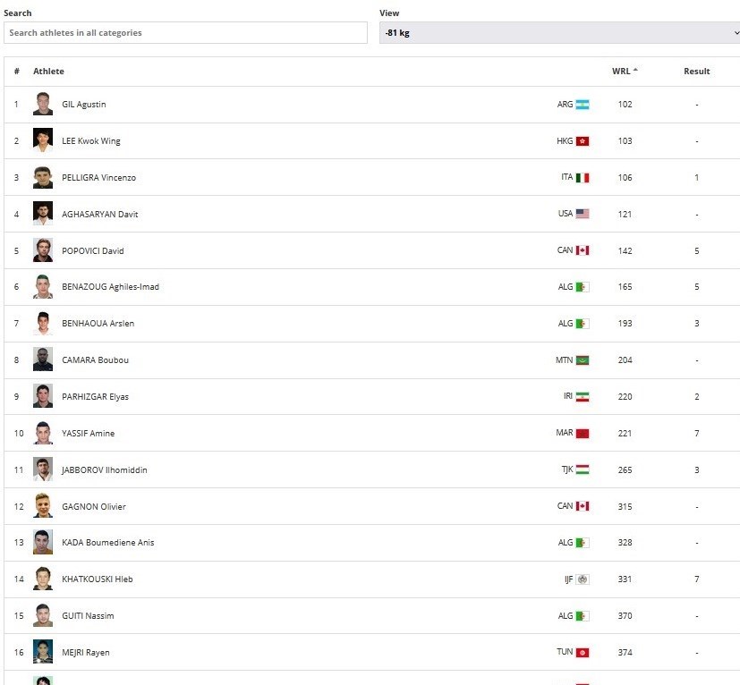Click GIL Agustin's profile photo
The image size is (740, 685).
tap(43, 105)
